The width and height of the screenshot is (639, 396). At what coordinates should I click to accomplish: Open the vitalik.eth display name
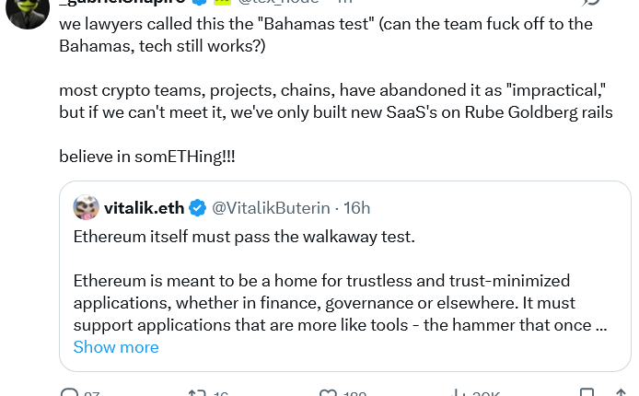(x=144, y=208)
